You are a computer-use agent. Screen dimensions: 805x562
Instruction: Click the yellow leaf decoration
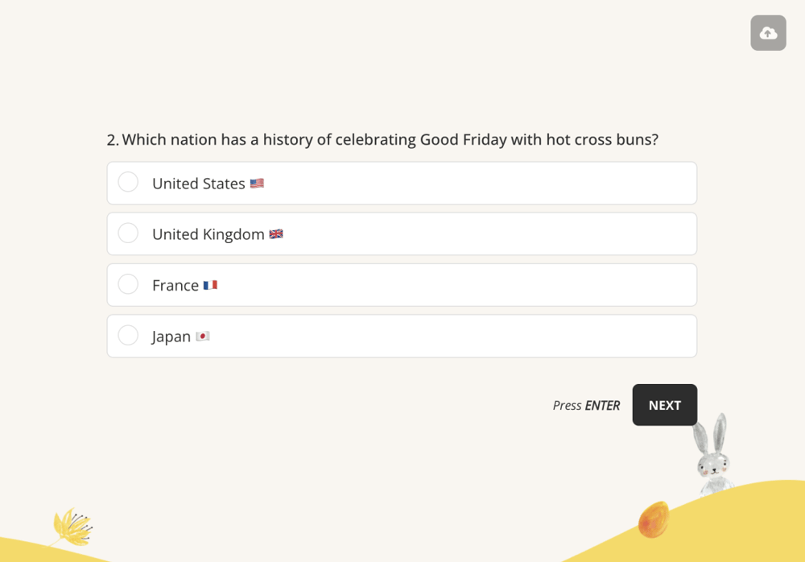click(x=71, y=527)
